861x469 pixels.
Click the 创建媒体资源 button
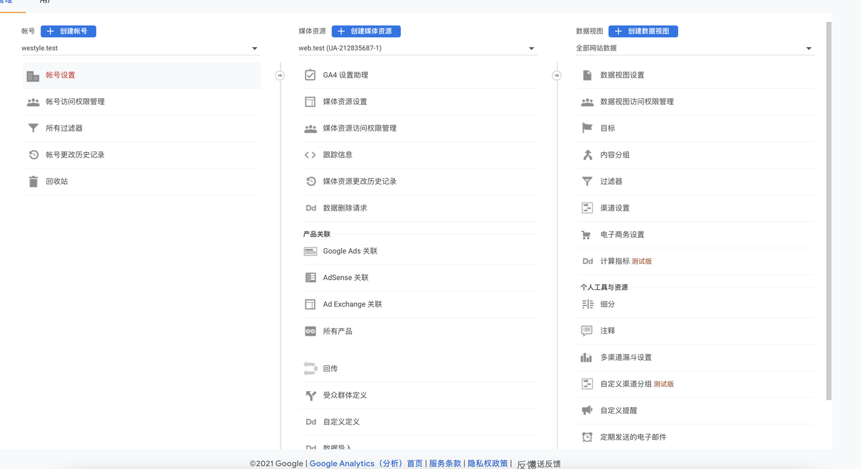[366, 31]
